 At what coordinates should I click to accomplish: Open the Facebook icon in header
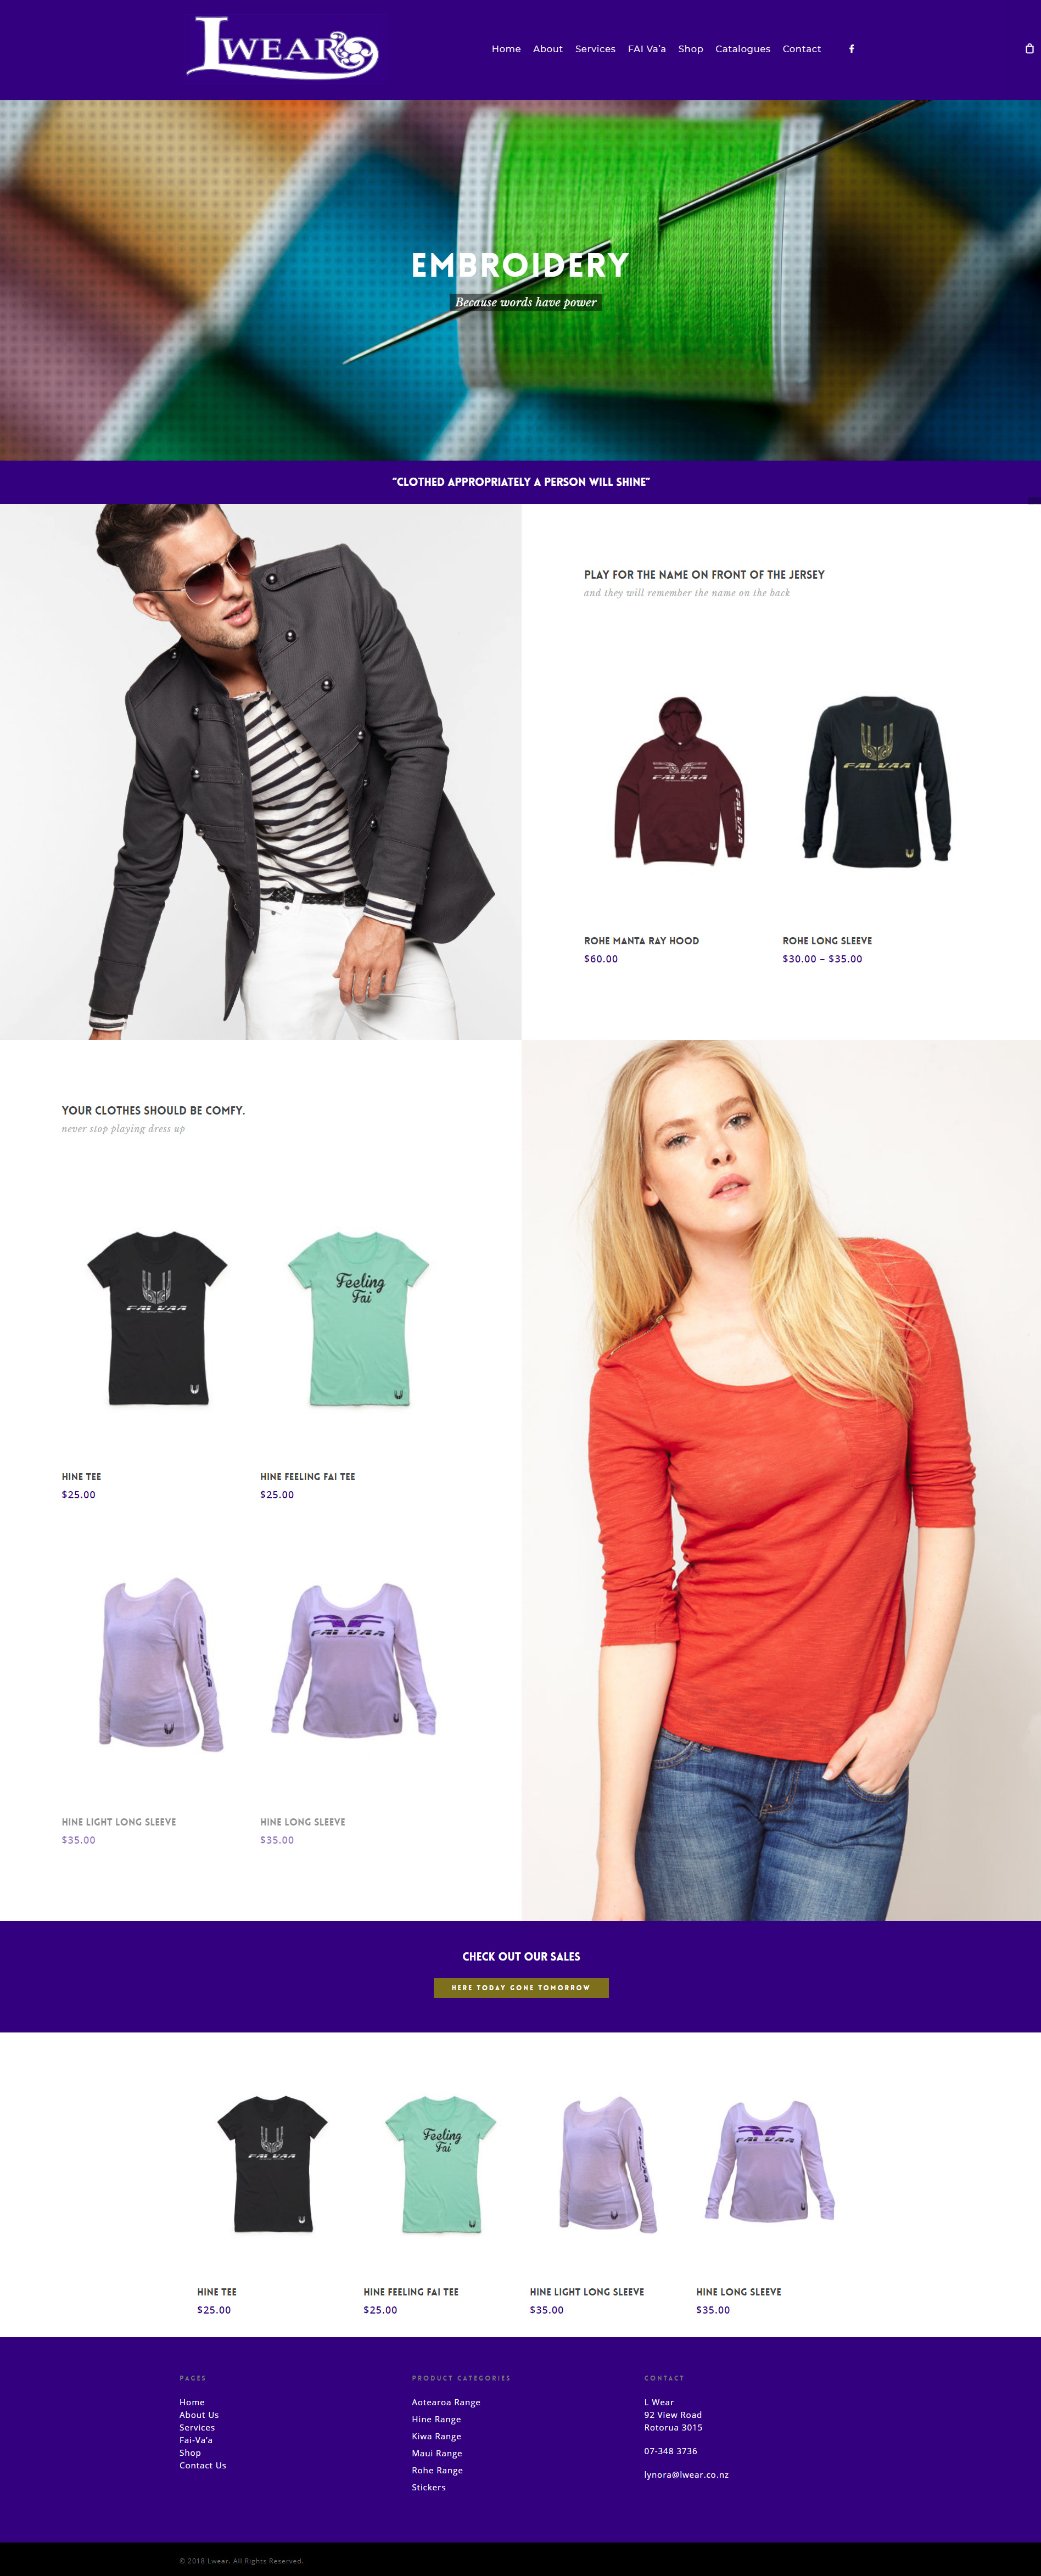pyautogui.click(x=851, y=49)
